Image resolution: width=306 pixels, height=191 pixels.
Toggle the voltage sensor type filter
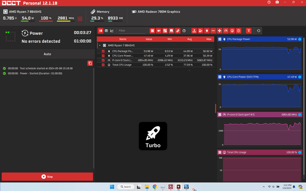pos(200,31)
